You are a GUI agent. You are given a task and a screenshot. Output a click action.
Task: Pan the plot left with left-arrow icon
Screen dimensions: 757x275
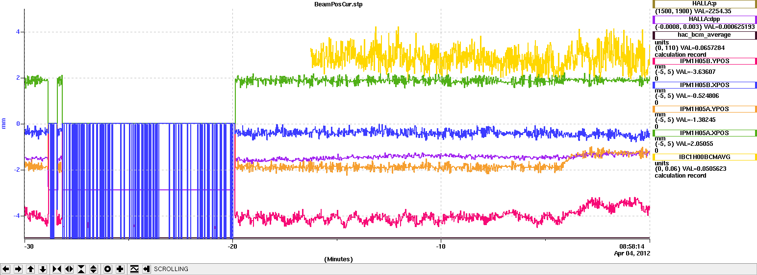coord(6,269)
